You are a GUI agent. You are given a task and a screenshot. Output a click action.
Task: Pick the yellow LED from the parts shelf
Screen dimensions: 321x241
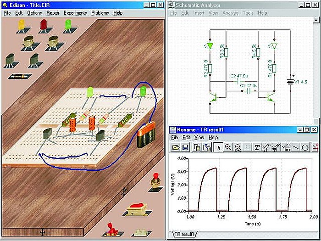point(21,27)
